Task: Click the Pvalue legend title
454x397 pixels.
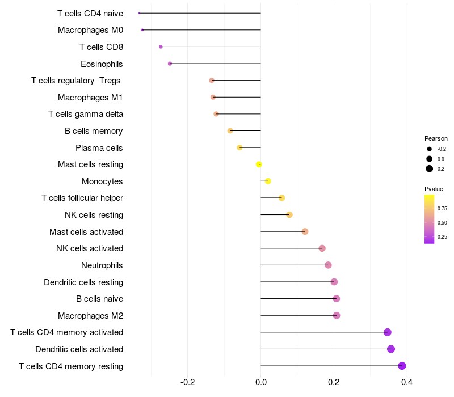Action: point(434,189)
